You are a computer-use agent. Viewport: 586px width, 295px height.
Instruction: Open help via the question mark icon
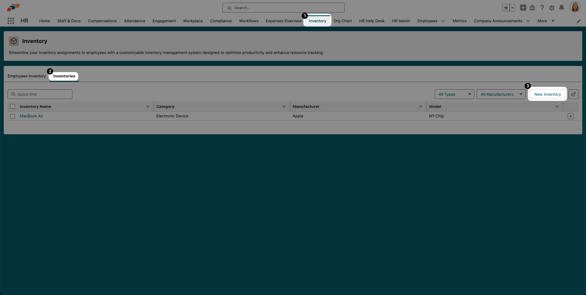(x=542, y=8)
